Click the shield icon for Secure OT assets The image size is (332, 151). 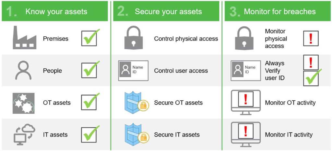(136, 103)
